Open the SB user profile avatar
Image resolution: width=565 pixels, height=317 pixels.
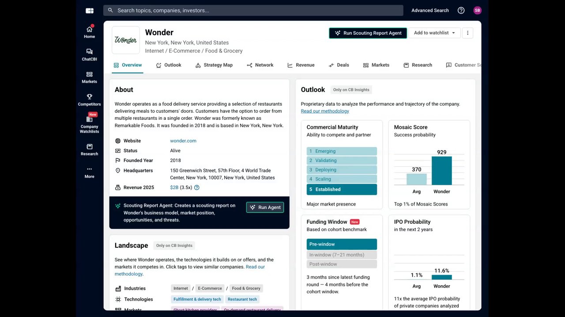(x=477, y=11)
